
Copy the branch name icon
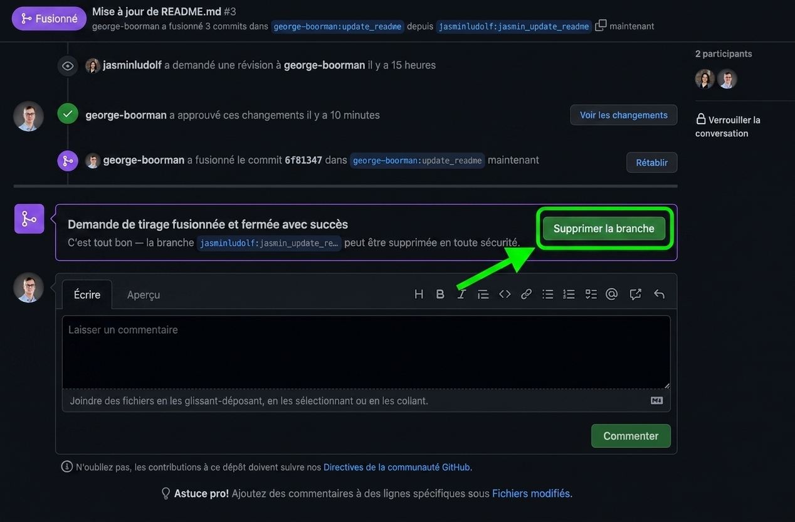(600, 26)
